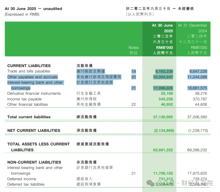Click the borrowings value 17,996,825

coord(163,88)
